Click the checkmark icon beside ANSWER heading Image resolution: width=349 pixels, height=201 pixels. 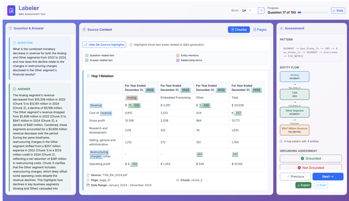(x=14, y=89)
